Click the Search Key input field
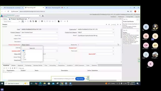The height and width of the screenshot is (91, 161). tap(39, 35)
